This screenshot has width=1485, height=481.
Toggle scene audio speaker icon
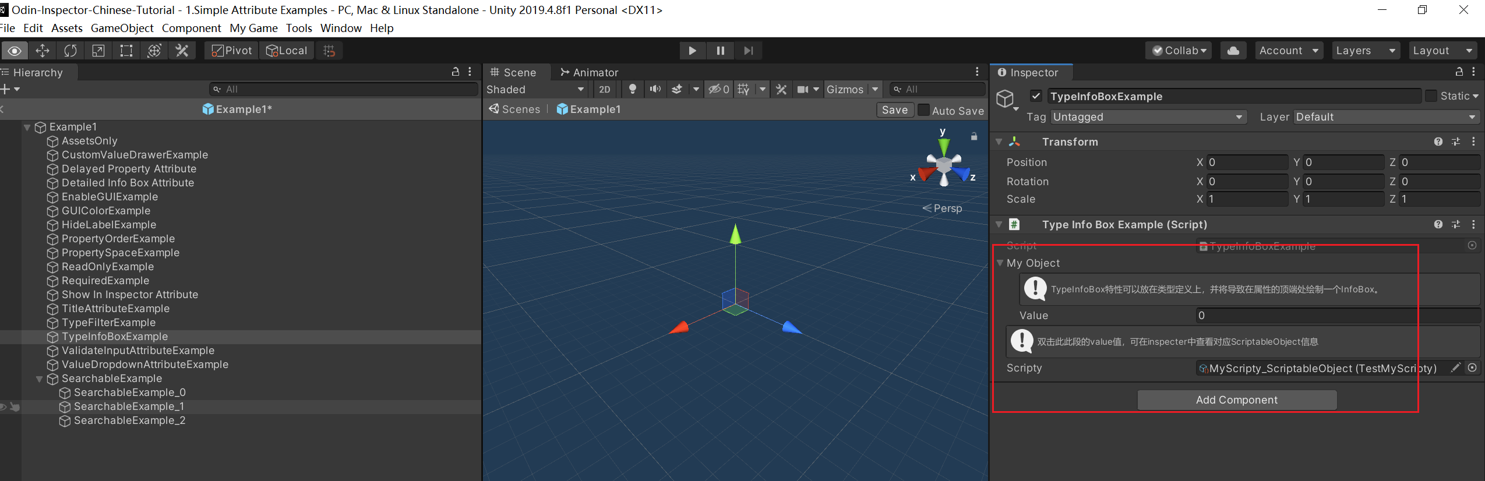(x=655, y=89)
